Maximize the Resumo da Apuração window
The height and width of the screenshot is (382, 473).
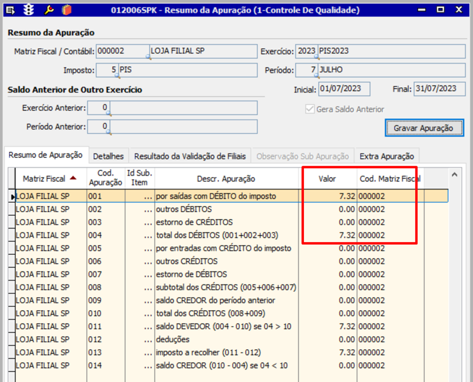click(x=440, y=10)
